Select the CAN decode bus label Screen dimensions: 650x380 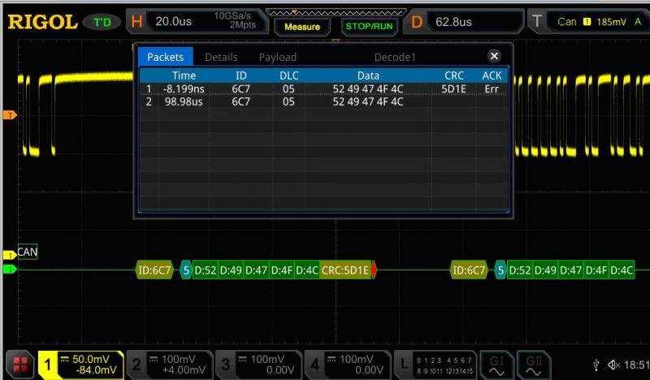click(x=27, y=253)
